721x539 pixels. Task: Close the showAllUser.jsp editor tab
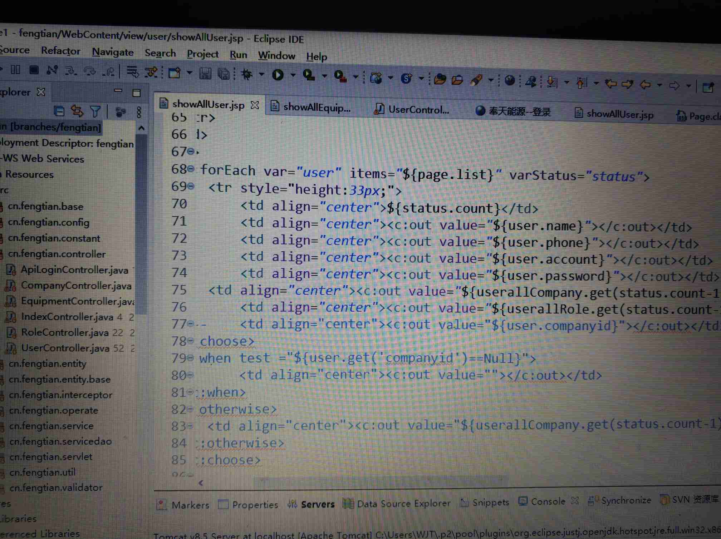pos(255,105)
